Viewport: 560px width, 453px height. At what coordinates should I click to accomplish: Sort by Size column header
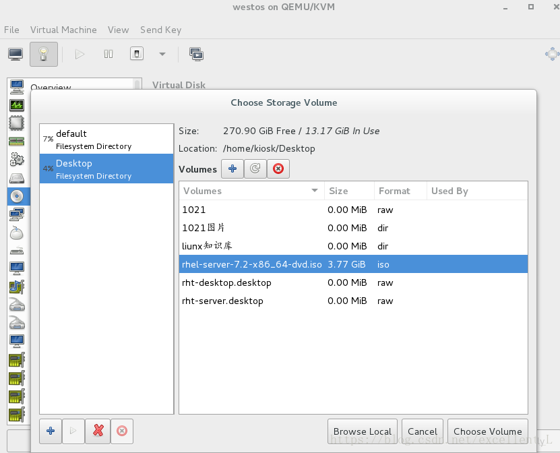(x=349, y=191)
